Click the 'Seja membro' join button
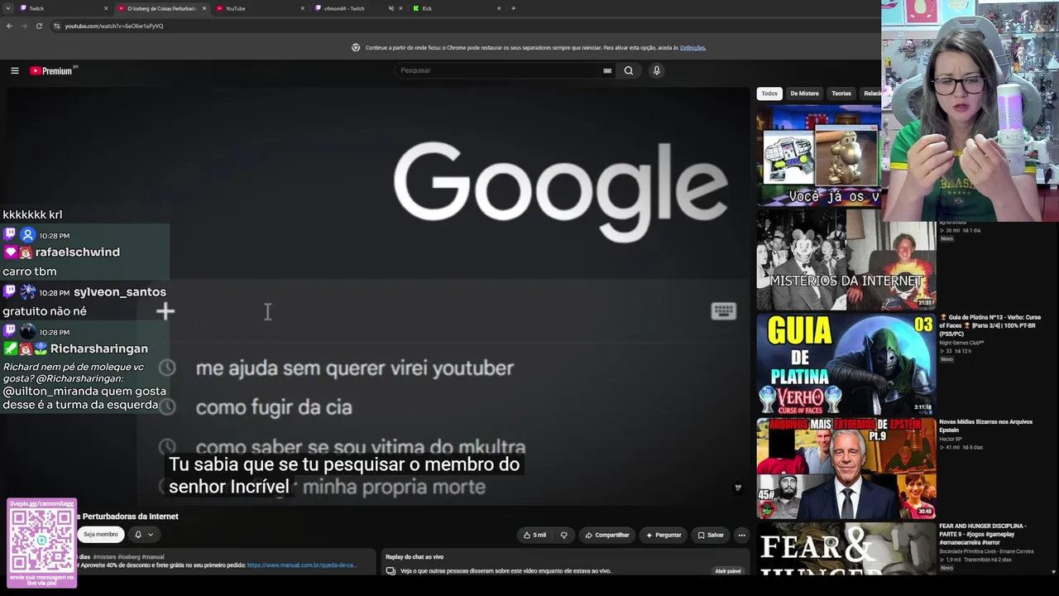This screenshot has height=596, width=1059. [101, 535]
